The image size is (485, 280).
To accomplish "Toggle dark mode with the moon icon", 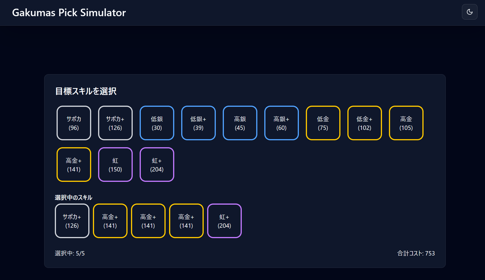I will click(469, 12).
